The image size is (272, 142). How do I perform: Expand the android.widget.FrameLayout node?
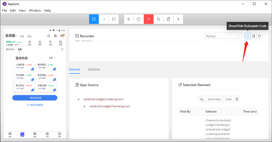85,106
